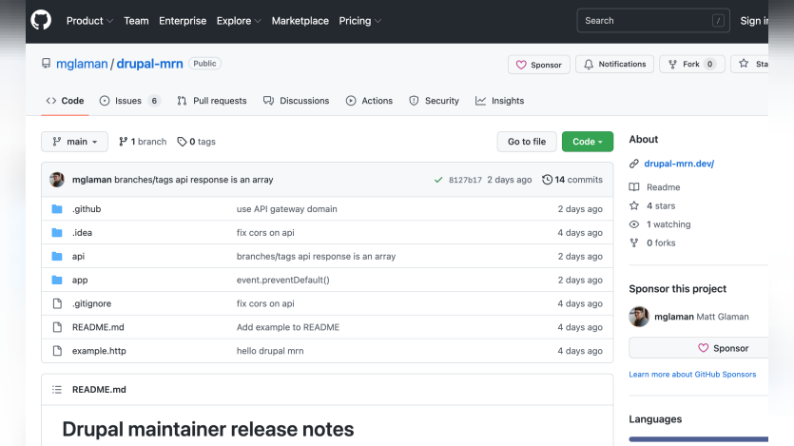Open the Insights tab

500,101
